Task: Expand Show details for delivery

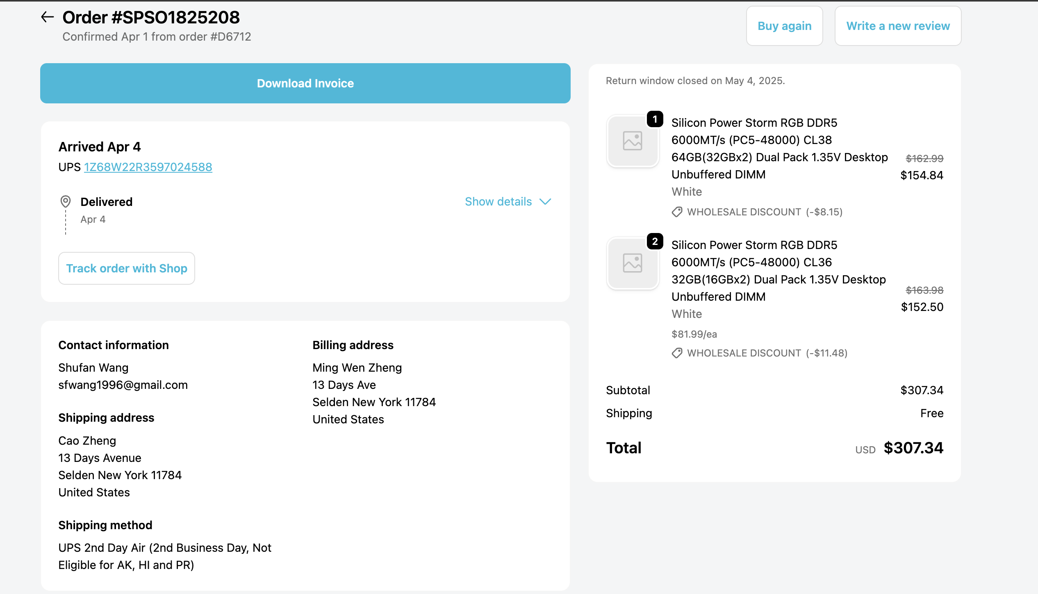Action: click(498, 201)
